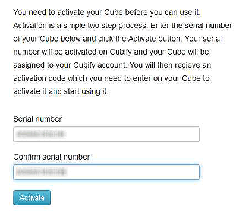Click the "You need to activate your Cube" sentence
This screenshot has height=219, width=236.
coord(106,12)
